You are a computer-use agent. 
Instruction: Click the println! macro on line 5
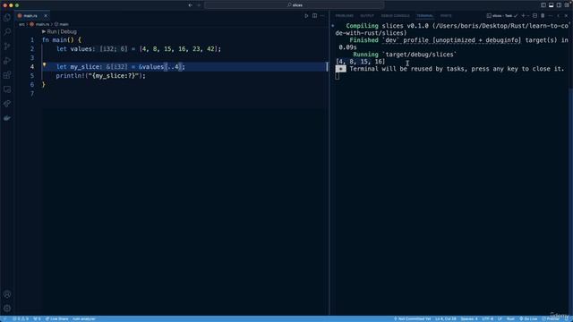coord(70,76)
